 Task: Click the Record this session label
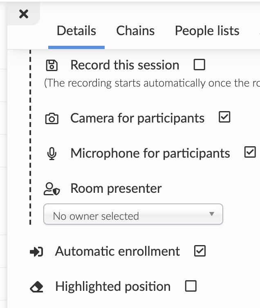(125, 65)
